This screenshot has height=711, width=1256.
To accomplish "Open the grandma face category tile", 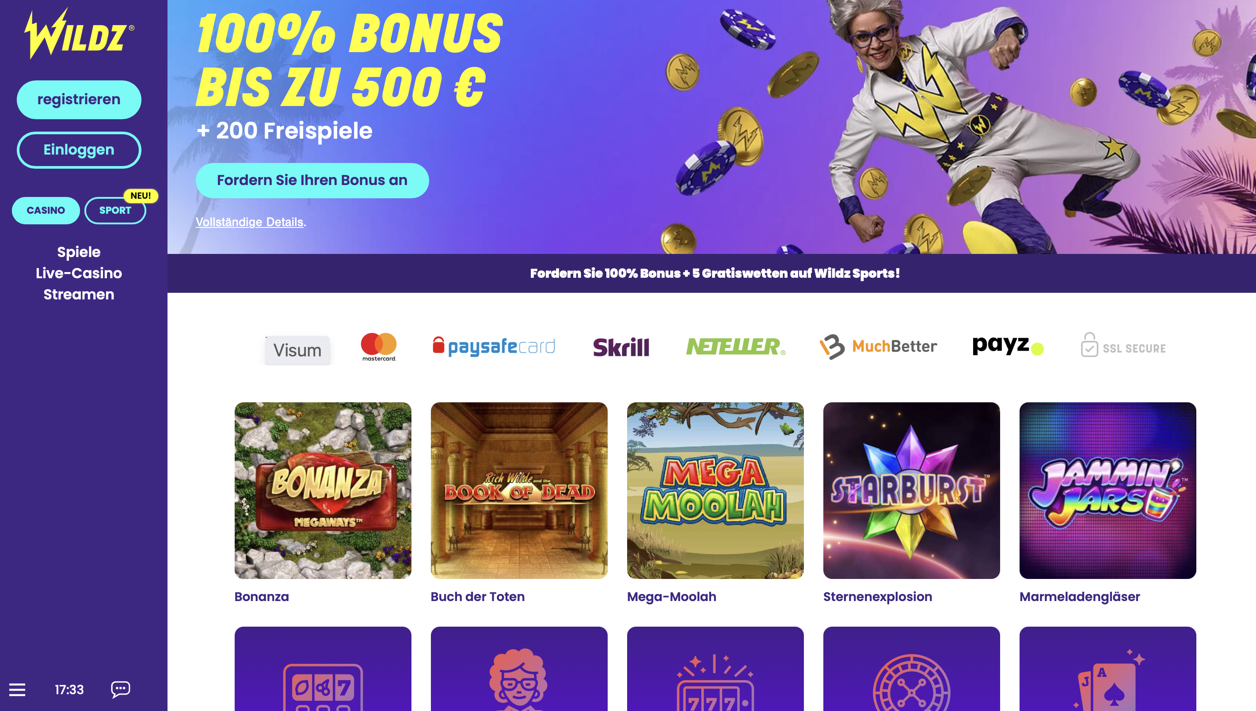I will tap(519, 669).
